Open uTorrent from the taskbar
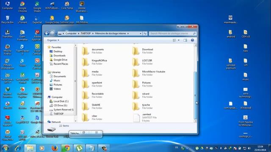The image size is (271, 152). [79, 148]
